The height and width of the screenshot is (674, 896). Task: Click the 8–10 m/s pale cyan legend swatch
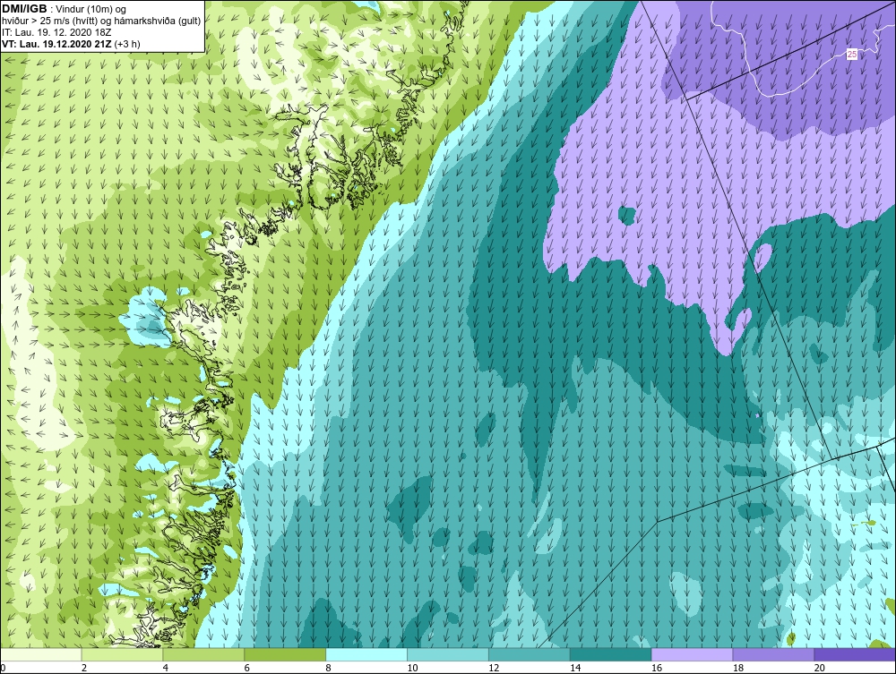tap(366, 654)
